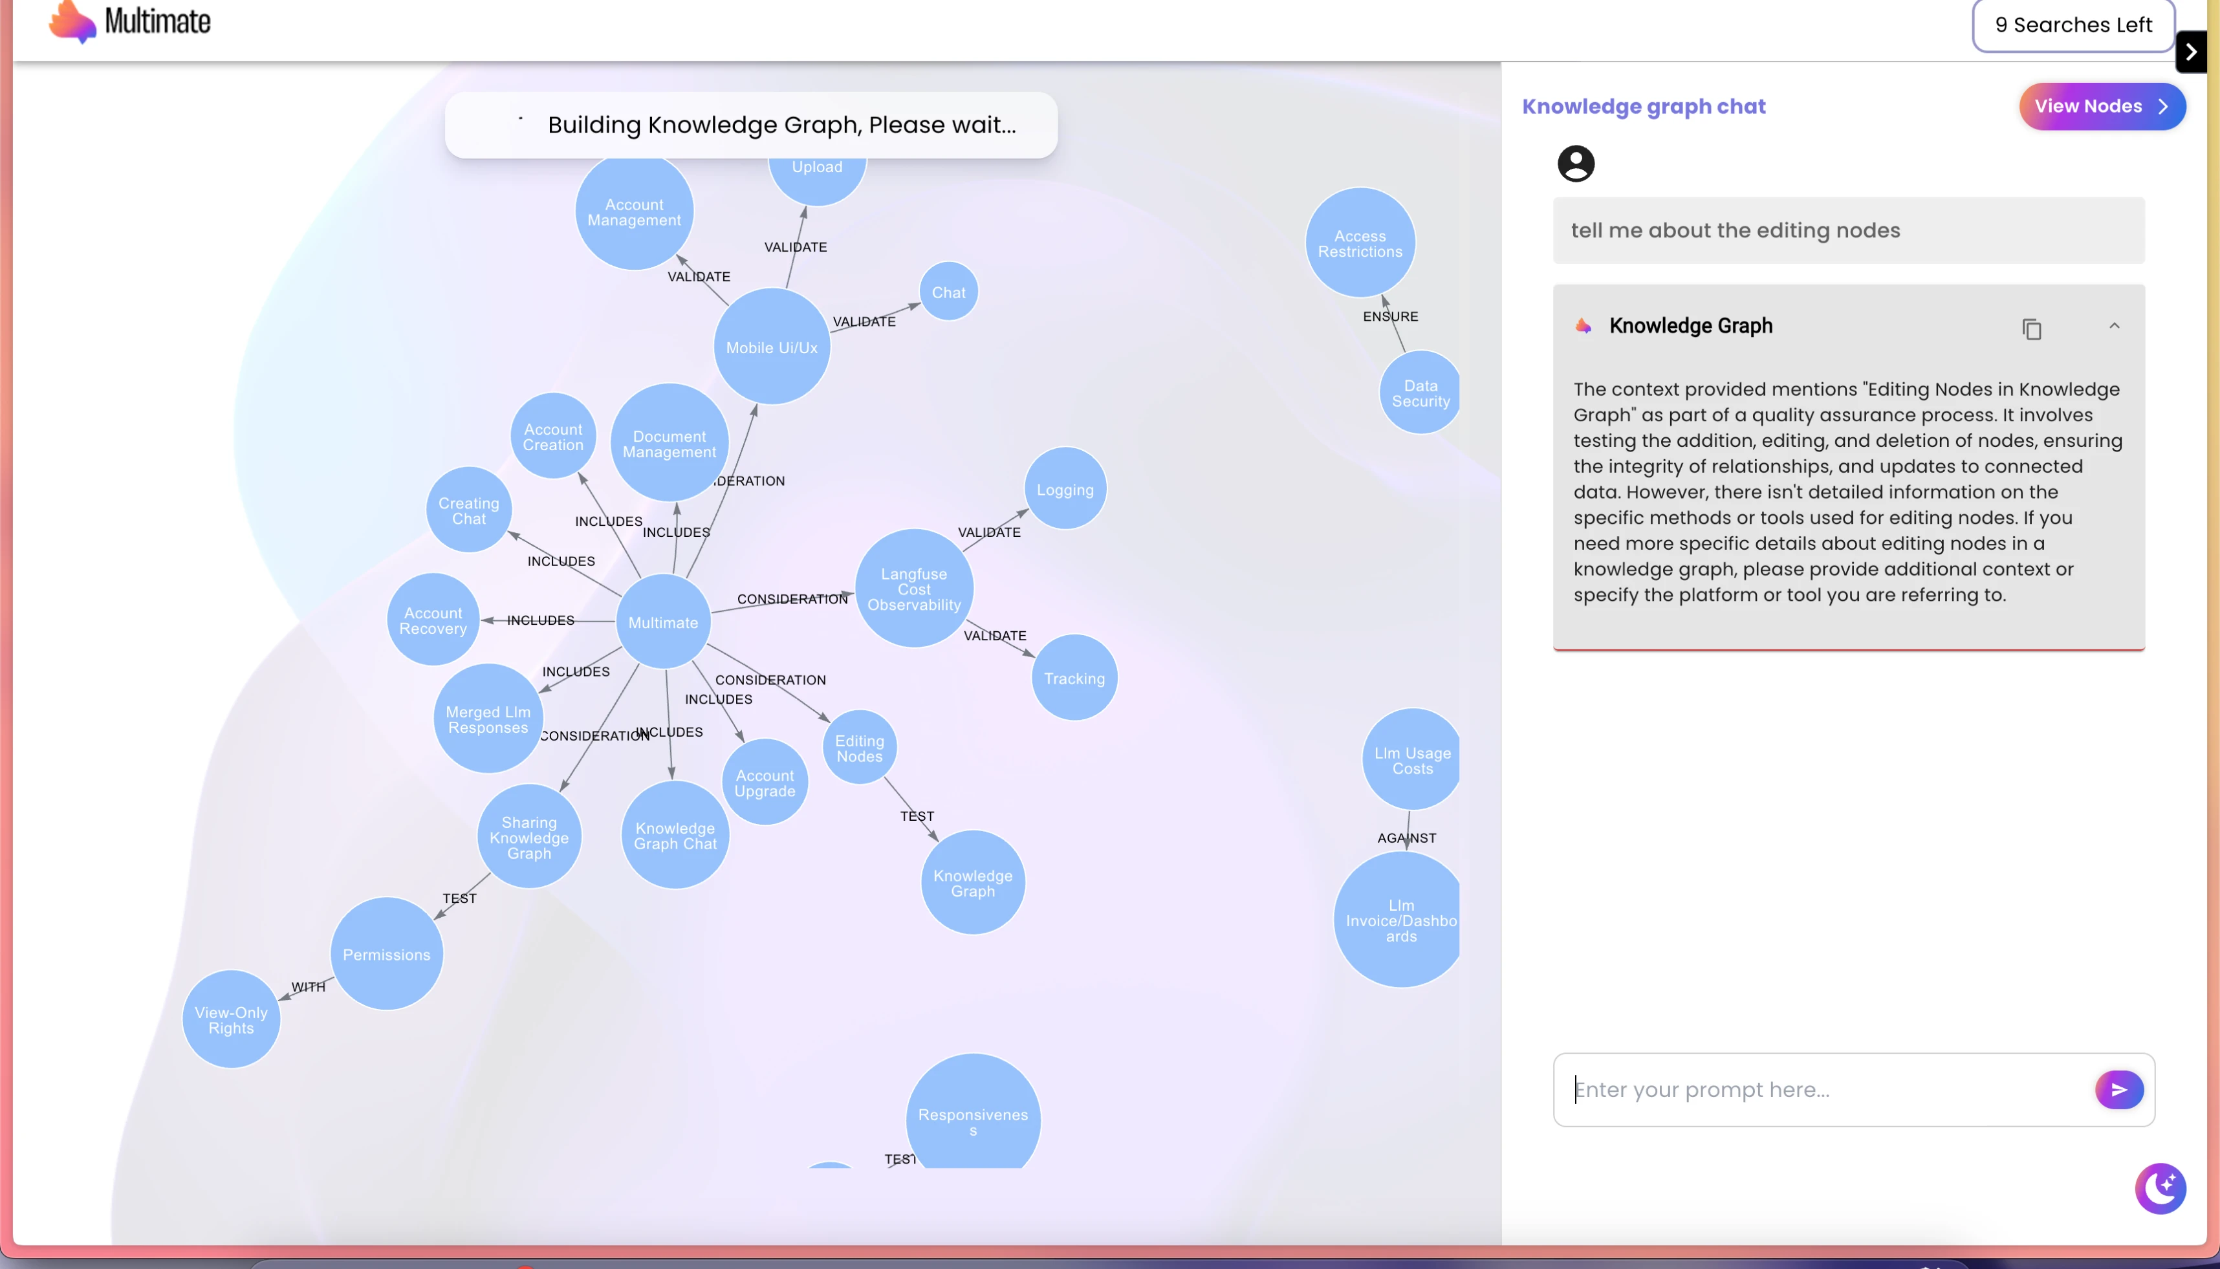Open the black arrow side panel toggle

tap(2190, 52)
